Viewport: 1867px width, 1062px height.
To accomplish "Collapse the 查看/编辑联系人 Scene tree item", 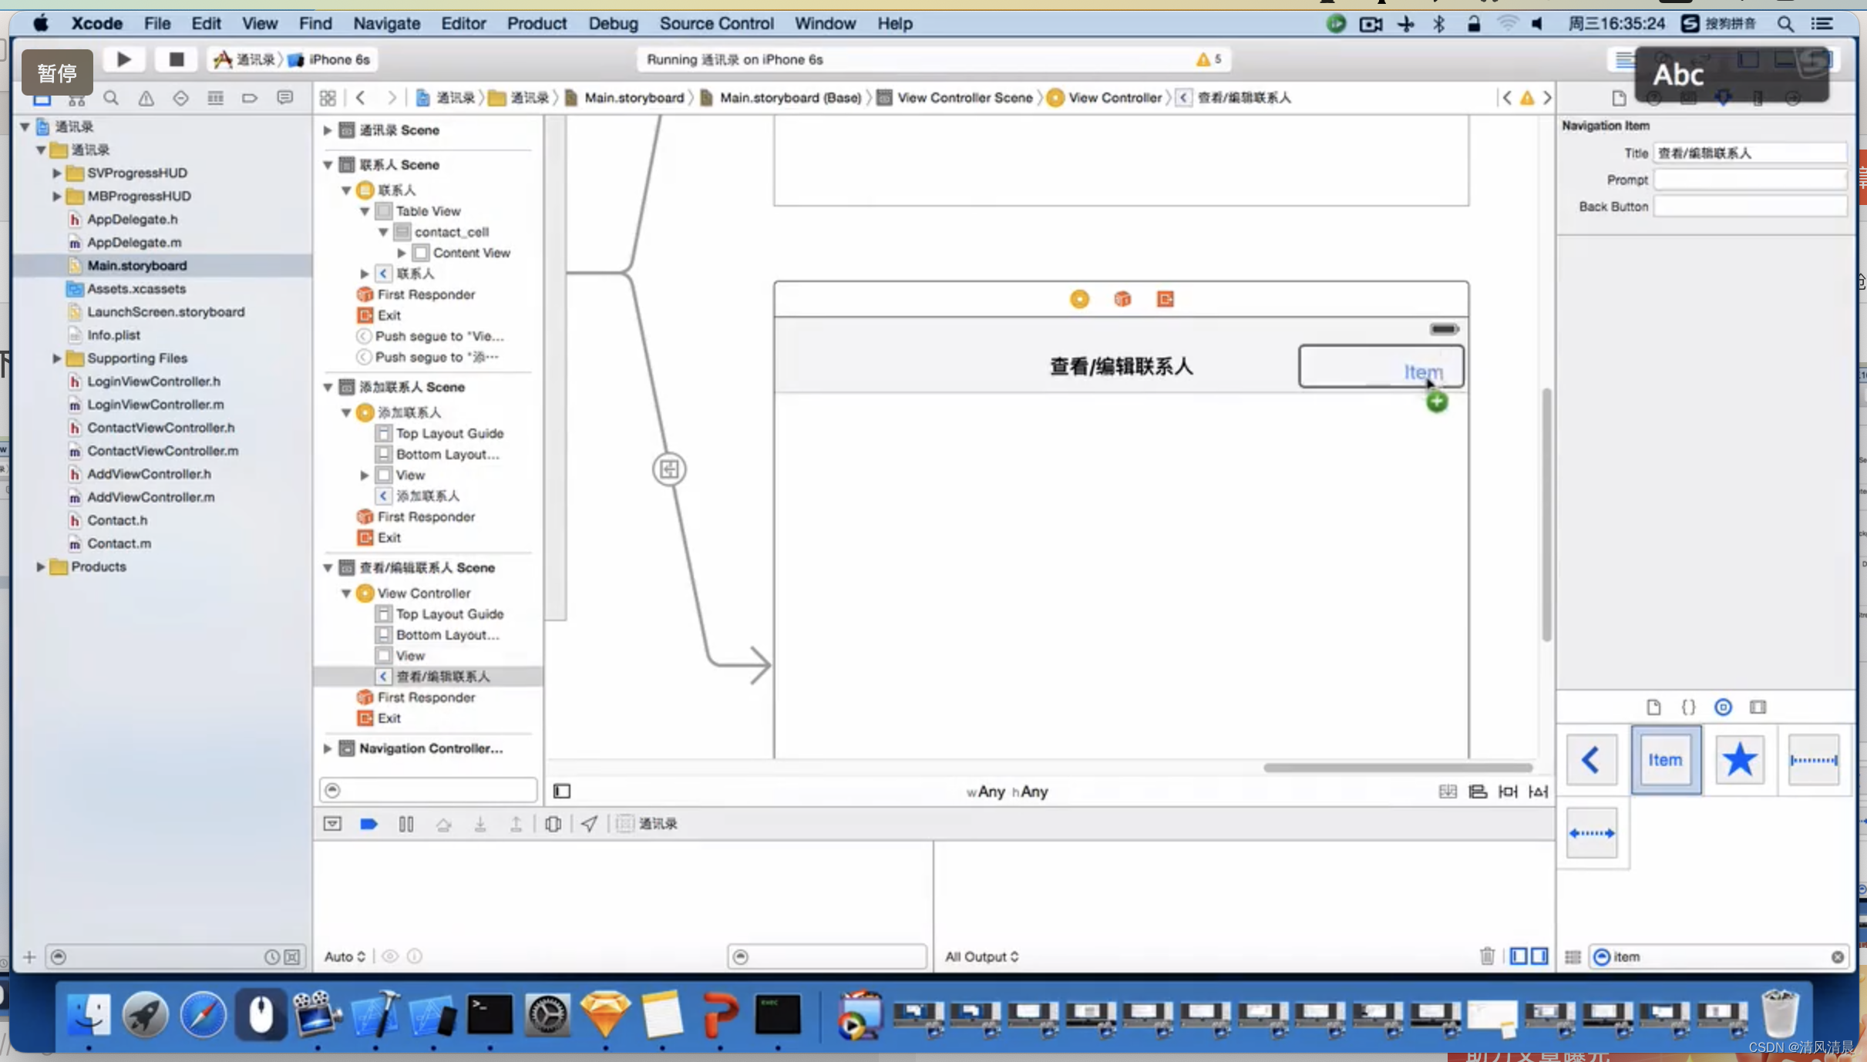I will click(327, 567).
